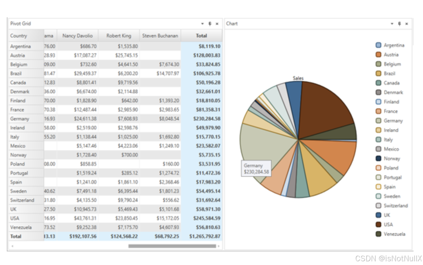Click the Country column header
This screenshot has height=265, width=423.
26,36
